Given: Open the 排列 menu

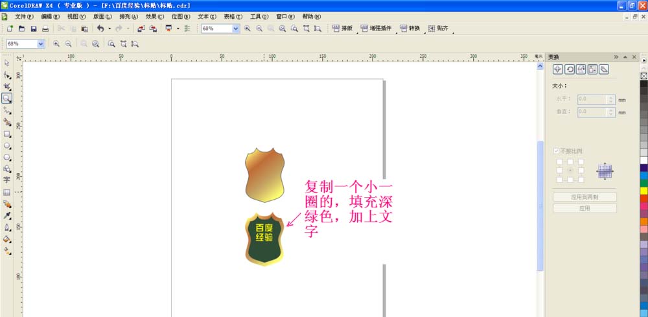Looking at the screenshot, I should click(x=128, y=17).
